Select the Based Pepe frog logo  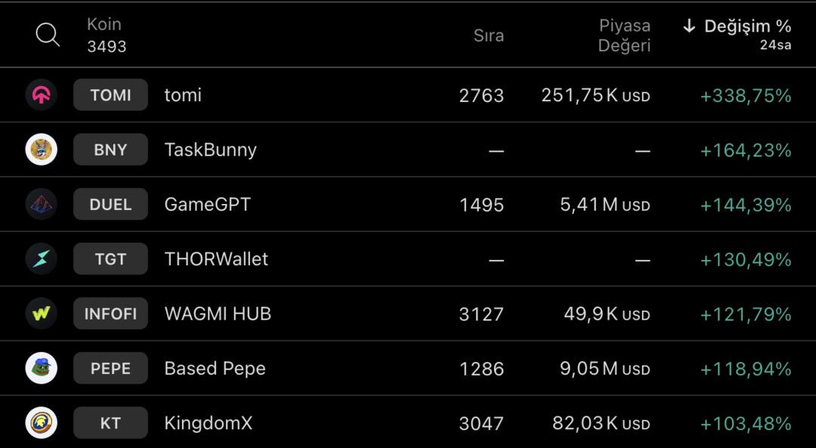(x=41, y=368)
